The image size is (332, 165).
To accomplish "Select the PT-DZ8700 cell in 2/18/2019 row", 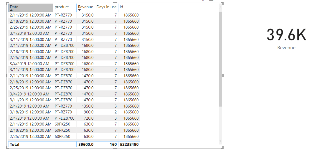I will [64, 52].
